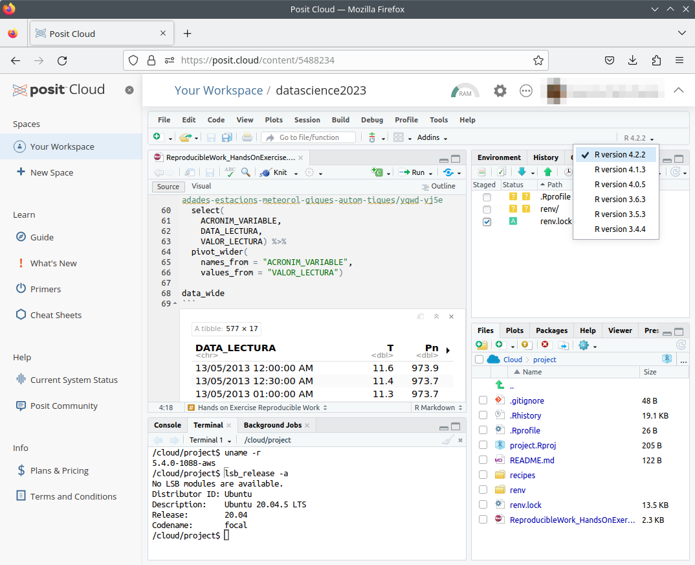Click the spell check ABC icon
The image size is (695, 565).
[x=230, y=172]
